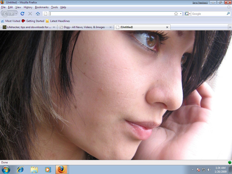
Task: Open the Bookmarks menu
Action: (42, 7)
